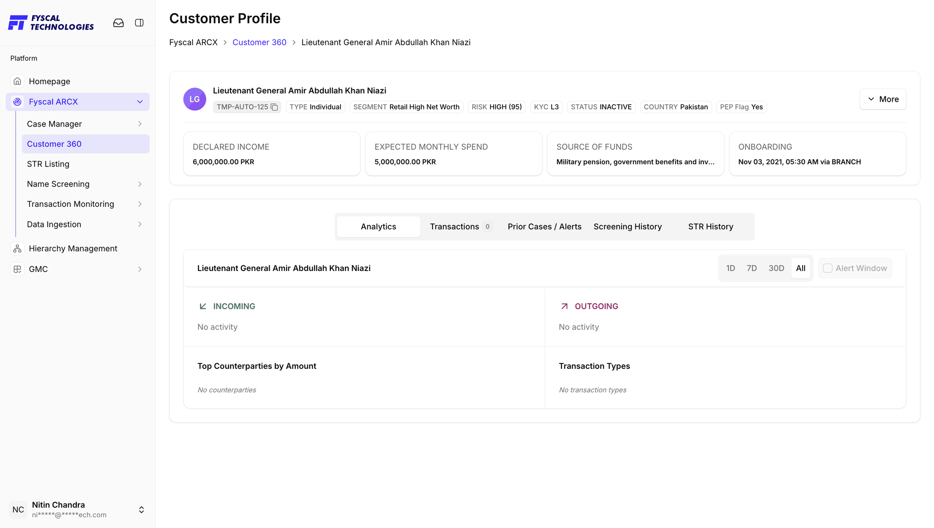Click the Outgoing arrow icon
Screen dimensions: 934x528
564,306
